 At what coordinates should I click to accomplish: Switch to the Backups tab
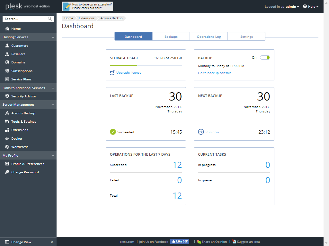(171, 36)
